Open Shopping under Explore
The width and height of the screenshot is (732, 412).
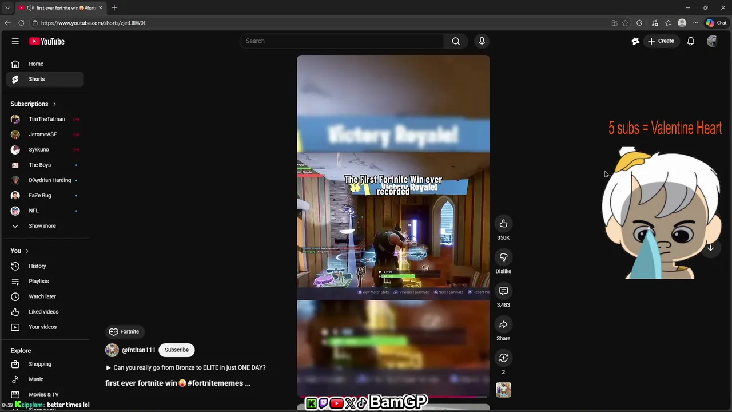(x=45, y=364)
